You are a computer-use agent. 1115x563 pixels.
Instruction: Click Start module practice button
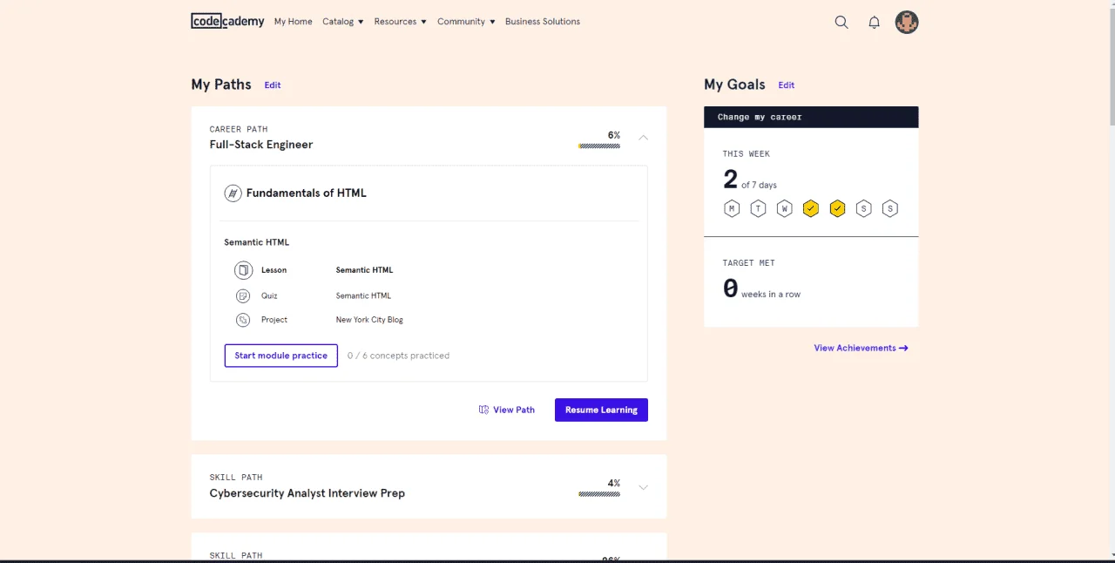tap(280, 356)
